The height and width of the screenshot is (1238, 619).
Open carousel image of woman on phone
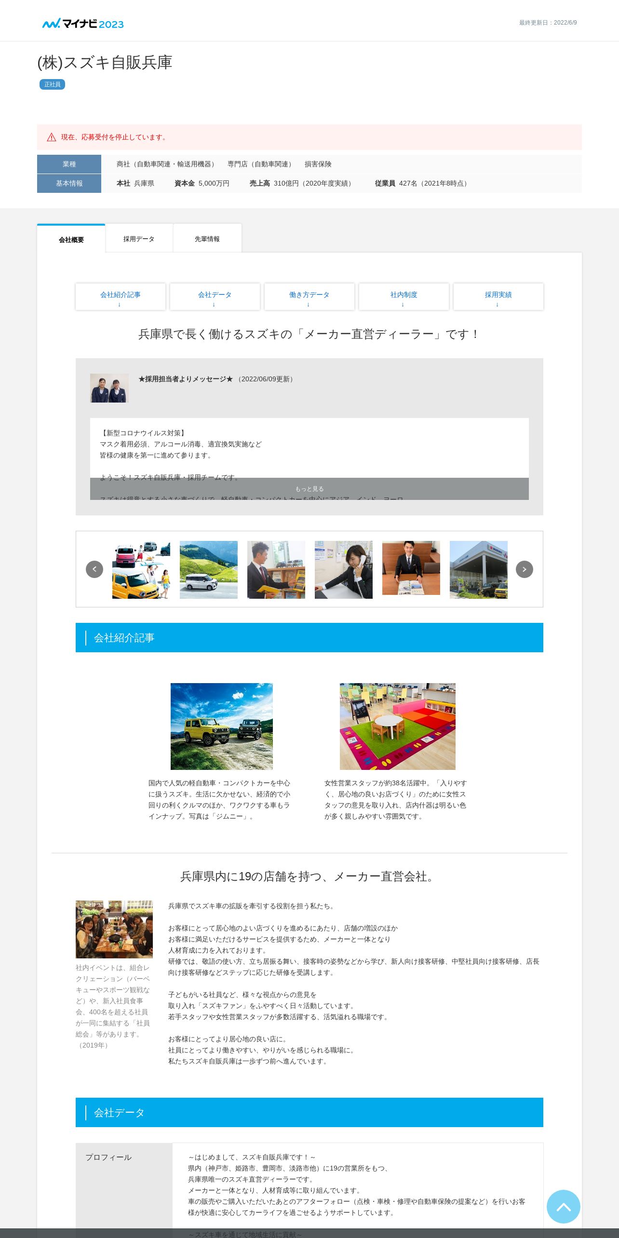(x=344, y=570)
